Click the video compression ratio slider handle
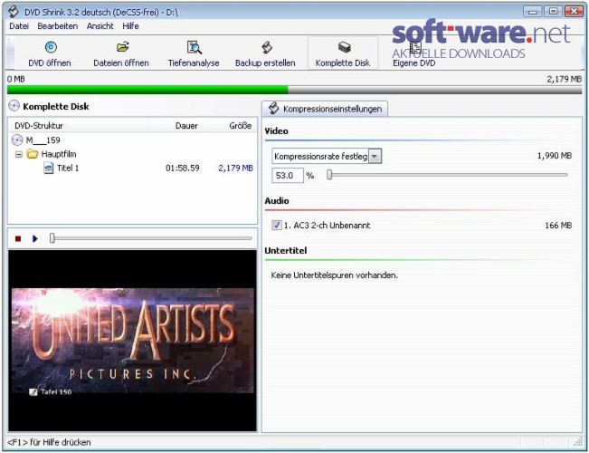 329,175
